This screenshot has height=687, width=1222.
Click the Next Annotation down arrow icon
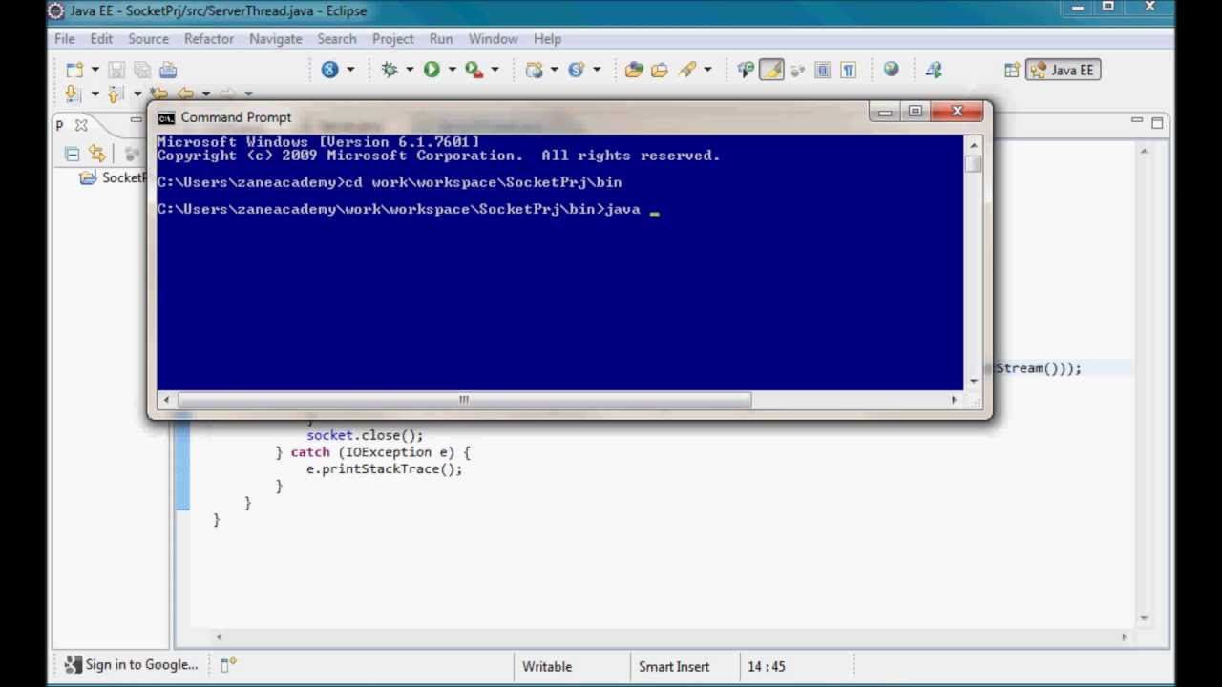pyautogui.click(x=73, y=94)
